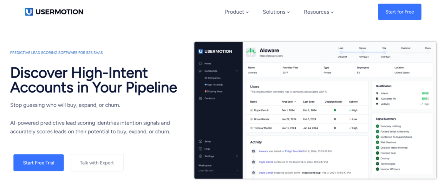The image size is (444, 186).
Task: Click the Churn stage marker on the timeline
Action: 428,52
